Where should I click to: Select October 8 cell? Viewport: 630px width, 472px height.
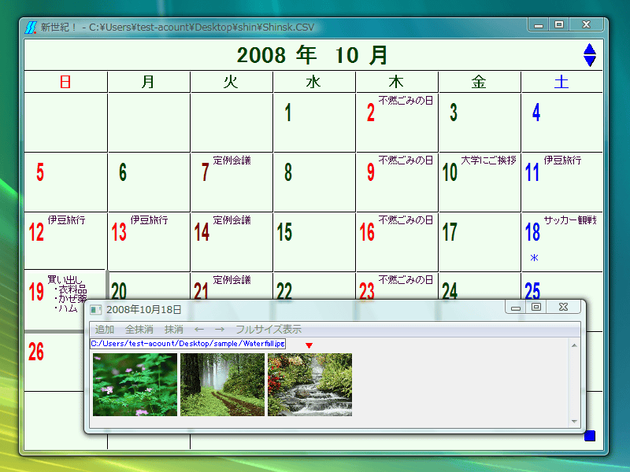[x=314, y=183]
